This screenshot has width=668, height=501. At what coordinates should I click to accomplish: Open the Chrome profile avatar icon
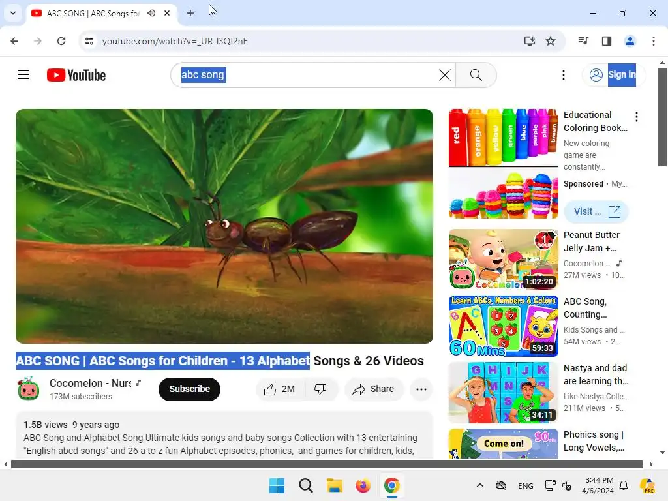click(630, 41)
